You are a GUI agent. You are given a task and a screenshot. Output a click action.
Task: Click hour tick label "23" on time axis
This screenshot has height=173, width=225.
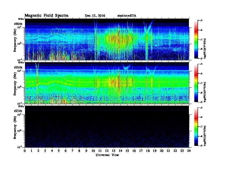(182, 151)
